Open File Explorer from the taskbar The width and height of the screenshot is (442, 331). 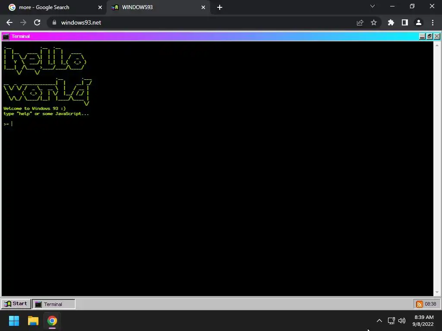click(x=33, y=321)
